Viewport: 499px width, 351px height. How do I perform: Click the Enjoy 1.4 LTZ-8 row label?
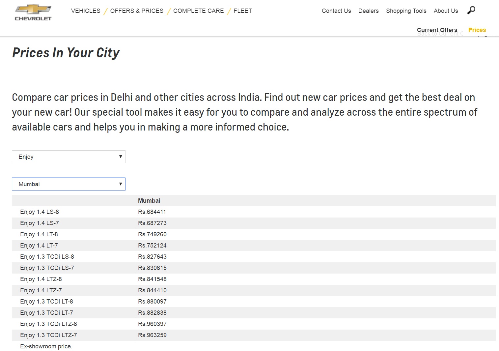(x=41, y=279)
